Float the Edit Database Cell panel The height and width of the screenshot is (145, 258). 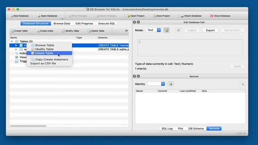[x=138, y=22]
